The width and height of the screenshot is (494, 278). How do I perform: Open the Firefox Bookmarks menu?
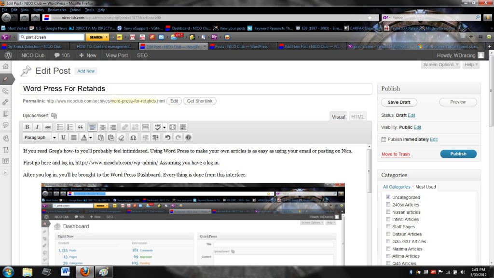57,10
